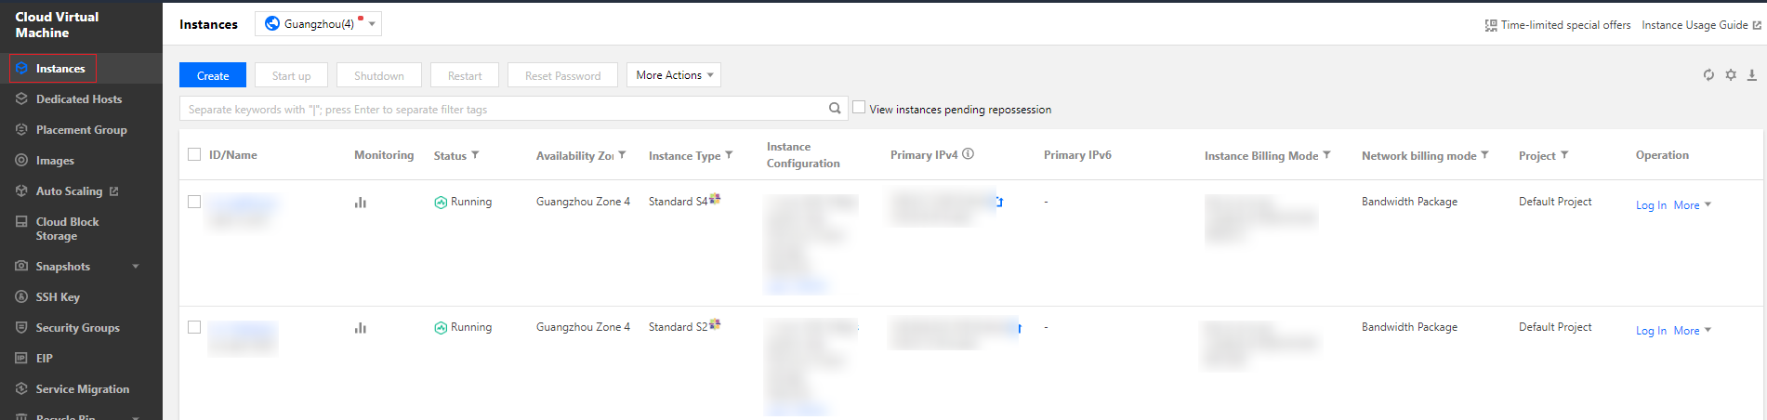Open monitoring chart for Standard S2 instance
The height and width of the screenshot is (420, 1767).
(x=361, y=328)
